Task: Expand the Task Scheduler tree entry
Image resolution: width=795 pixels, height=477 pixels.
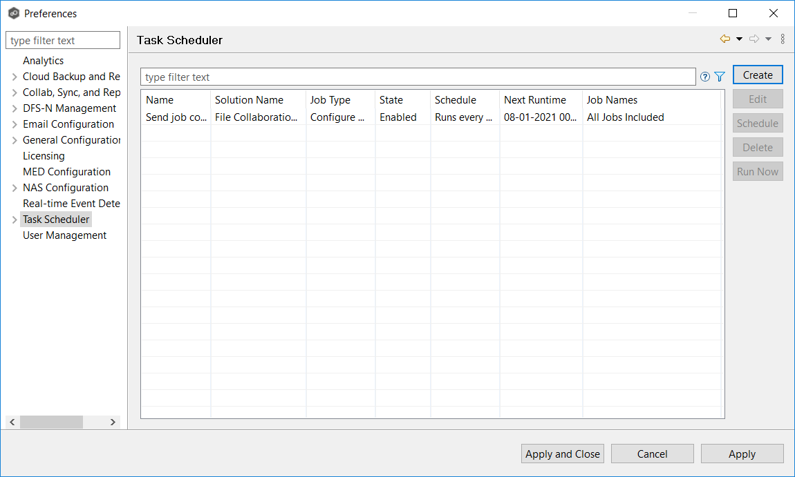Action: tap(13, 219)
